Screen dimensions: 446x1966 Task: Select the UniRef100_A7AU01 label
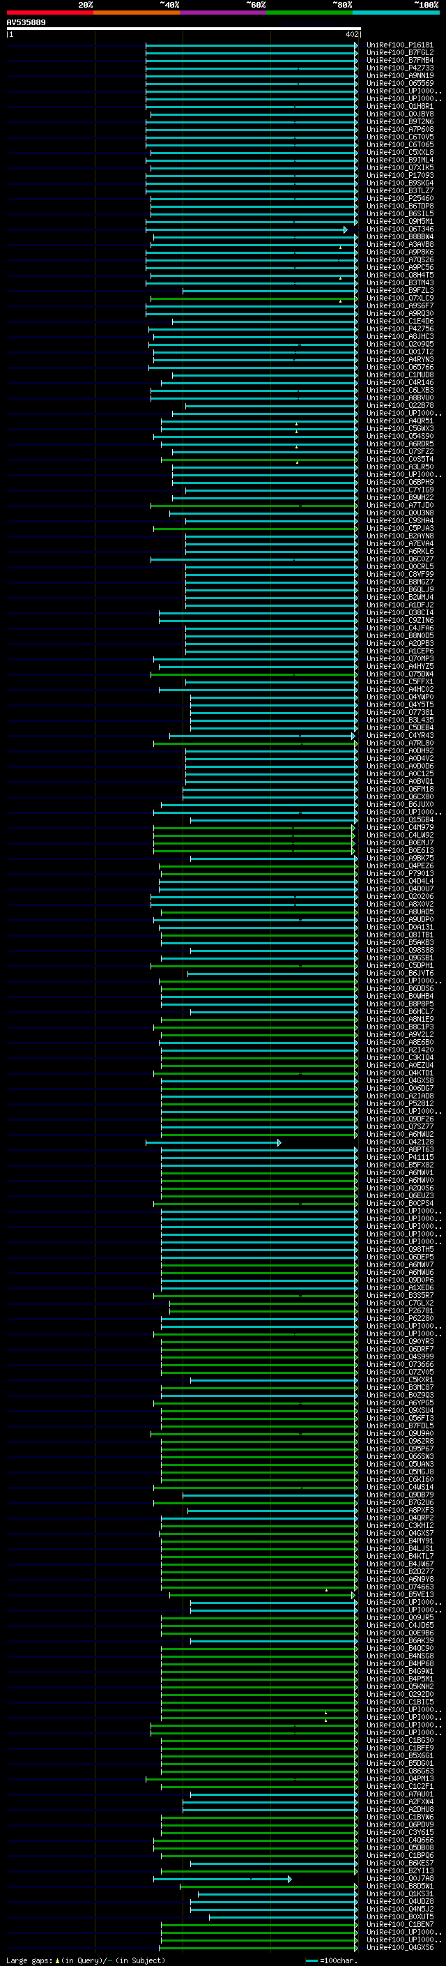pos(400,1793)
